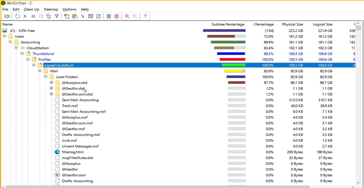Collapse the Thunderbird tree node

tap(22, 53)
